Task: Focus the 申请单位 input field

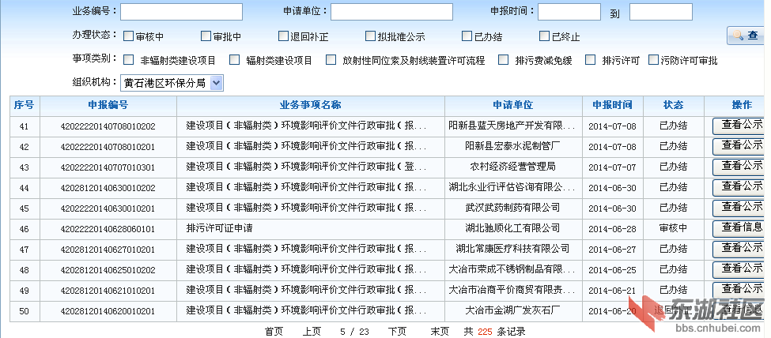Action: pyautogui.click(x=391, y=12)
